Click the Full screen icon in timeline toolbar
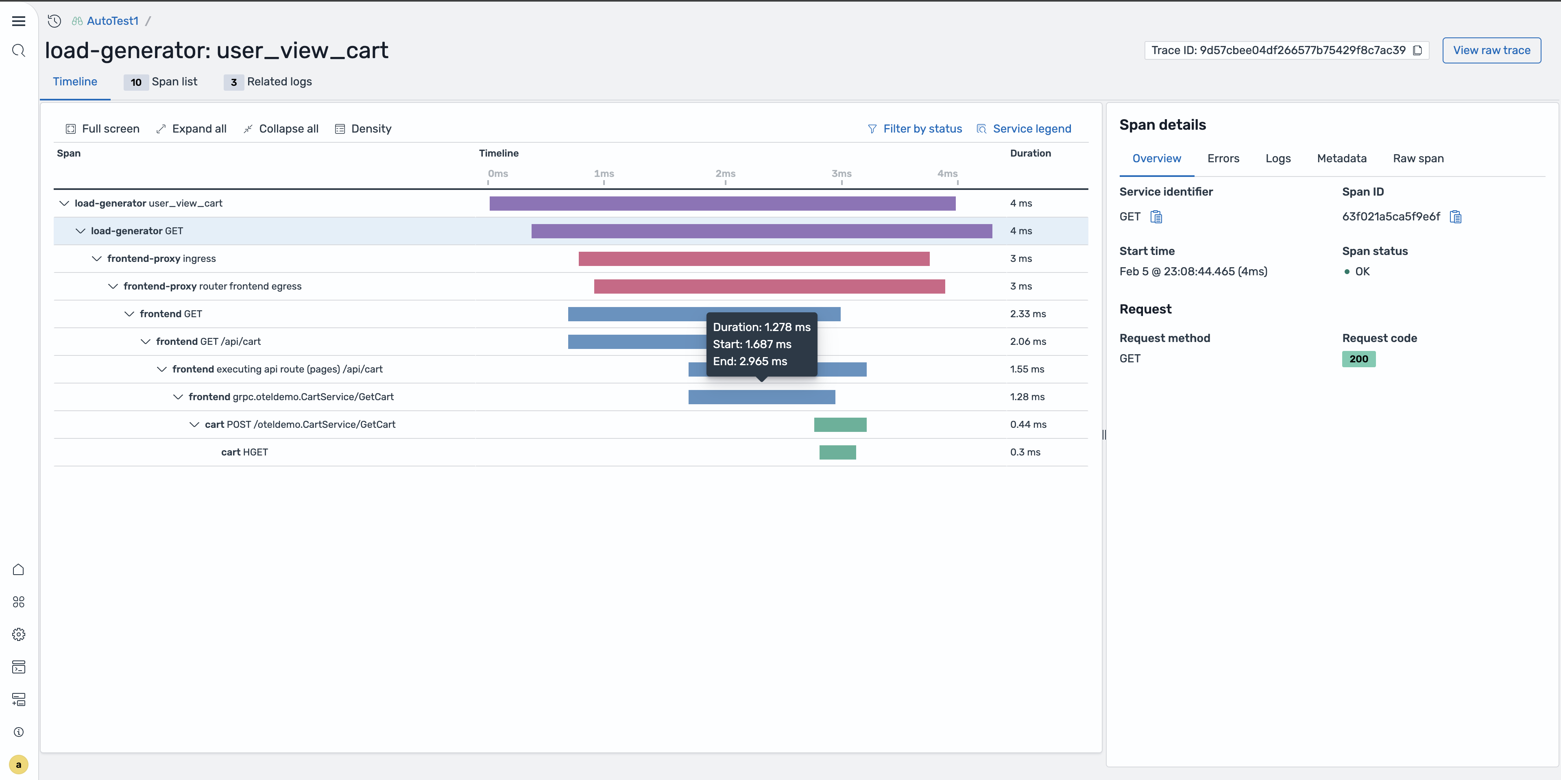The height and width of the screenshot is (780, 1561). tap(70, 129)
